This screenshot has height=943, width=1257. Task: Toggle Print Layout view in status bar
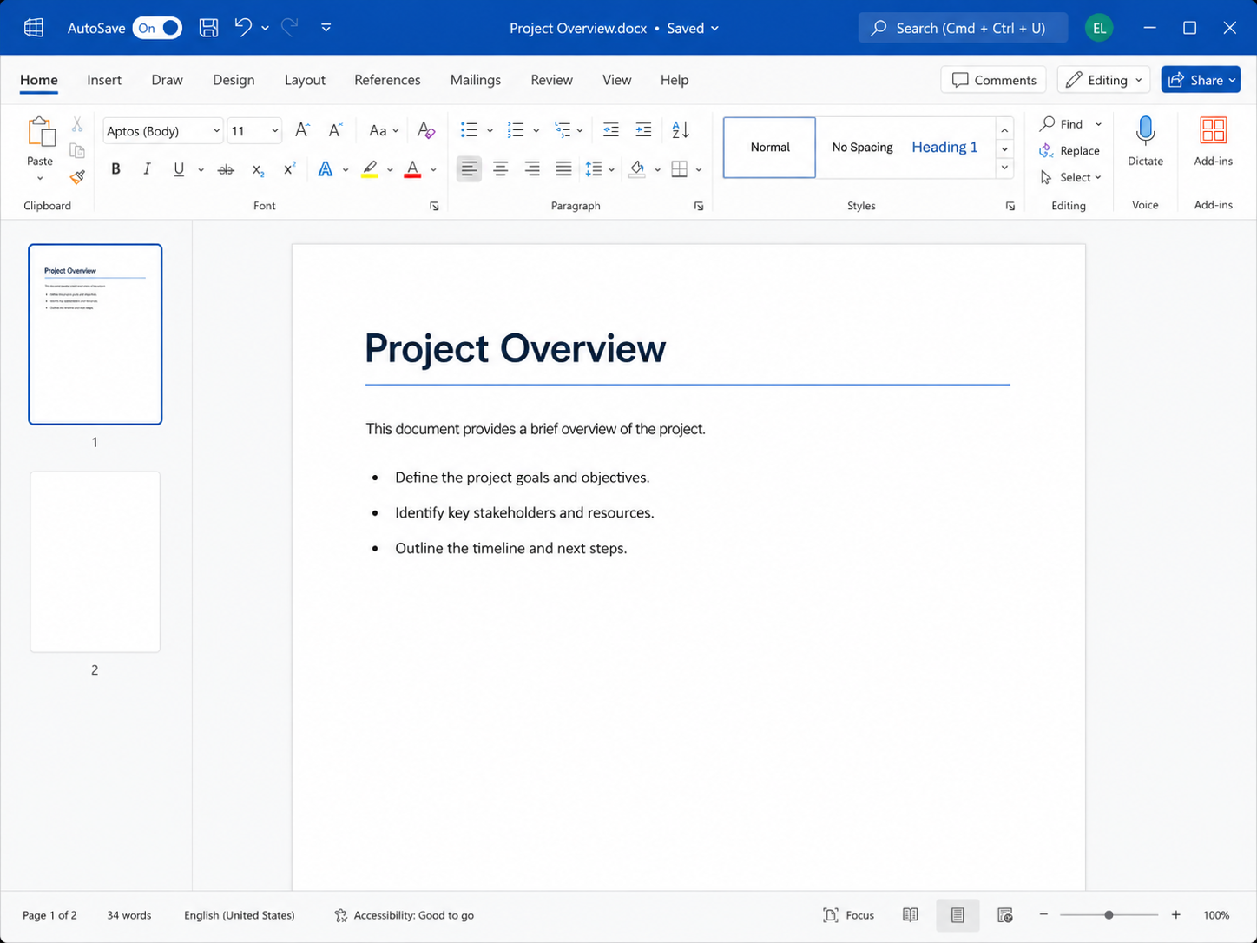click(958, 915)
